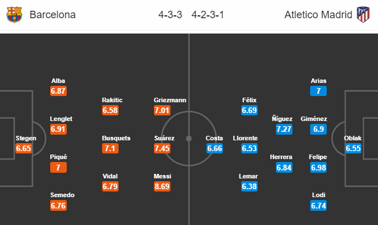The width and height of the screenshot is (378, 225).
Task: Open Costa's 6.66 rating badge
Action: [x=214, y=148]
